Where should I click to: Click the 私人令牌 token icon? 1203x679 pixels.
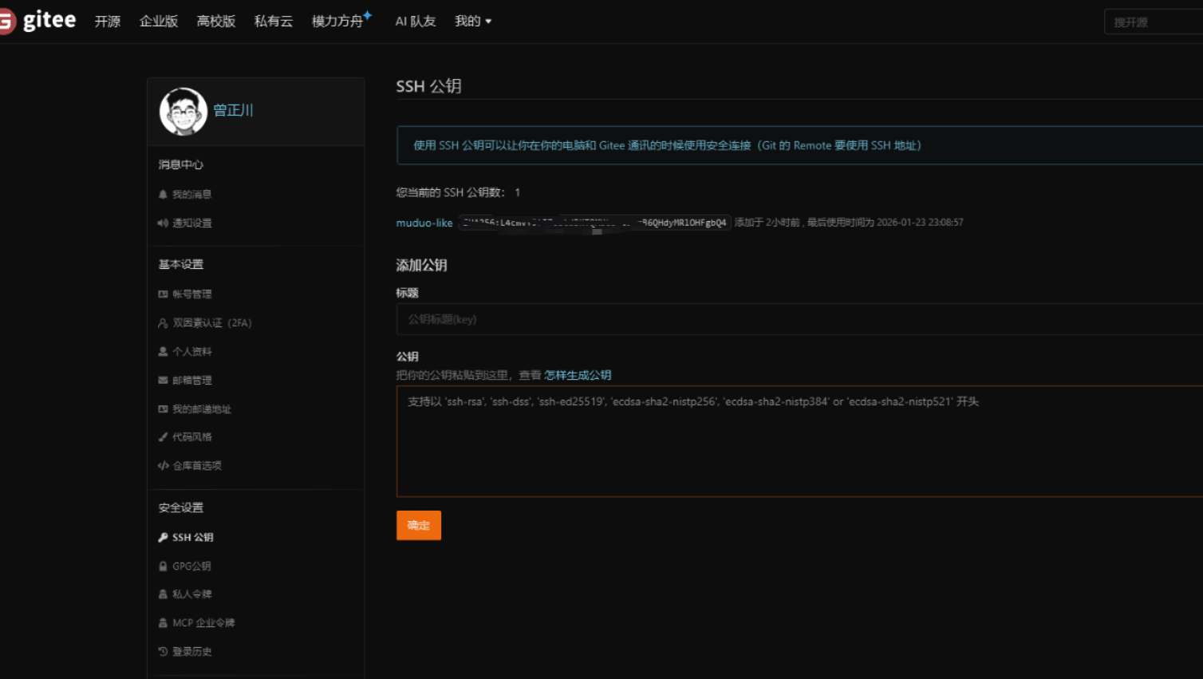[x=163, y=594]
